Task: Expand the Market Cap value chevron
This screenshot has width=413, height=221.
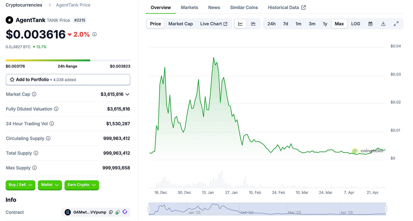Action: click(127, 94)
